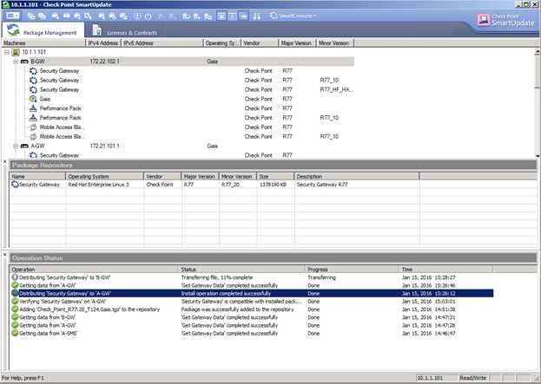This screenshot has height=384, width=541.
Task: Click green check icon for Adding Check_Point_R77.20 package
Action: 15,309
